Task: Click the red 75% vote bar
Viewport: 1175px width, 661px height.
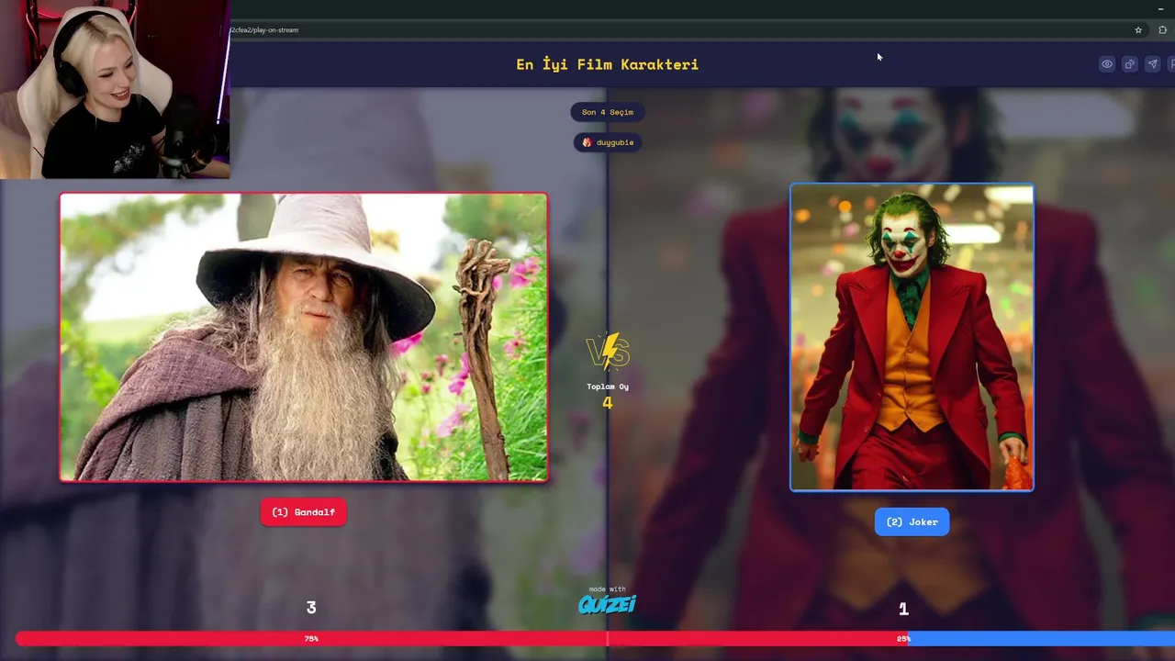Action: point(462,638)
